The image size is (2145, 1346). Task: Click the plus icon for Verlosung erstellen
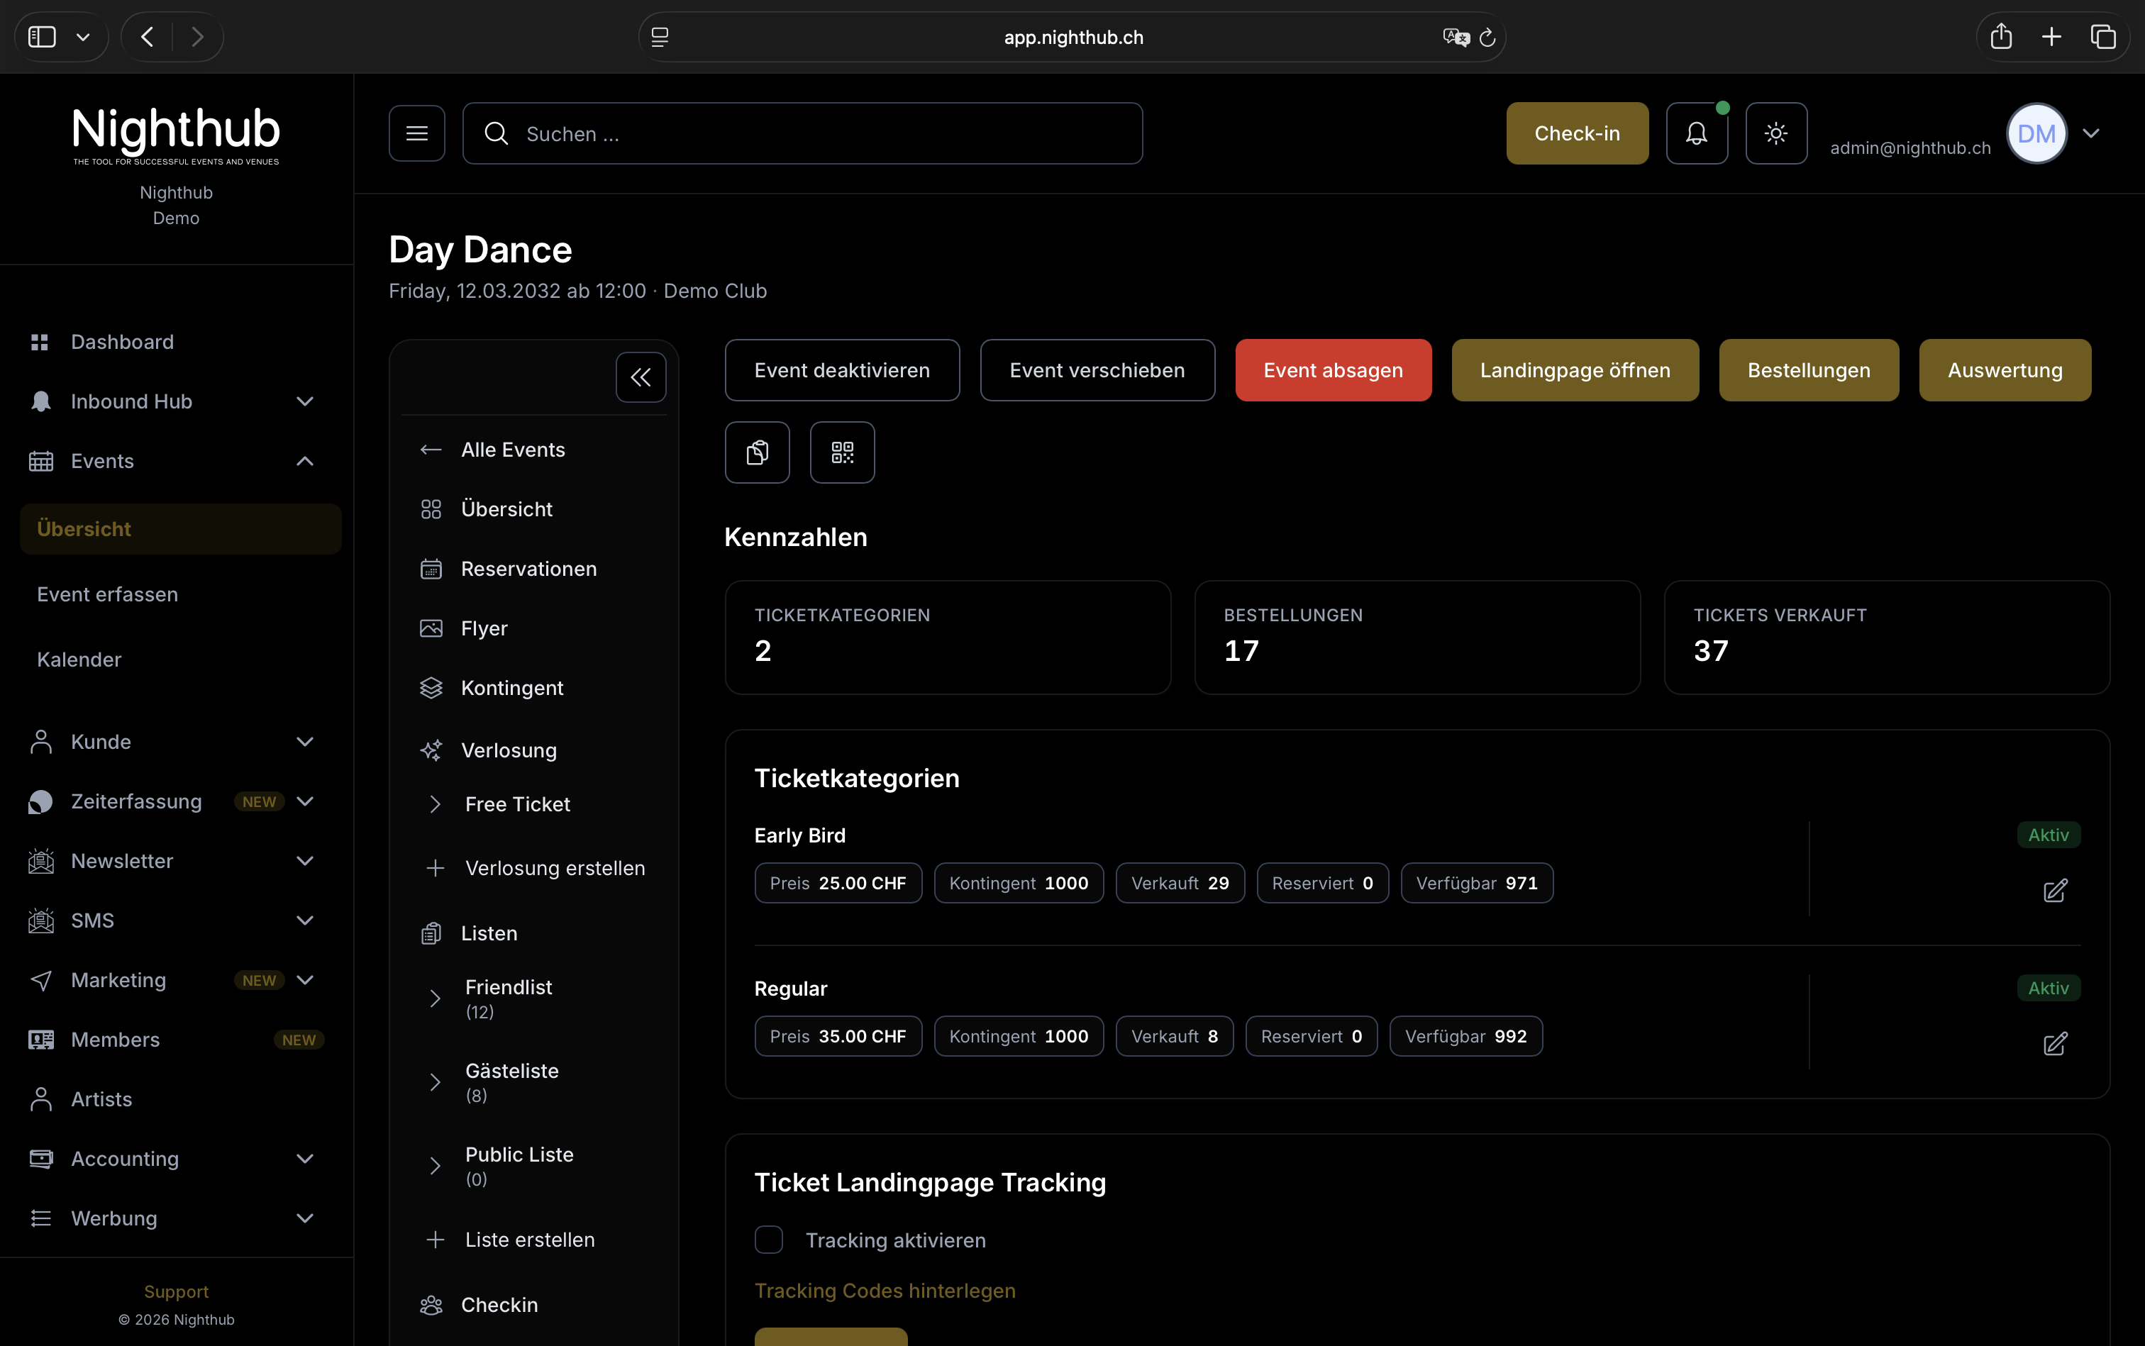[435, 868]
